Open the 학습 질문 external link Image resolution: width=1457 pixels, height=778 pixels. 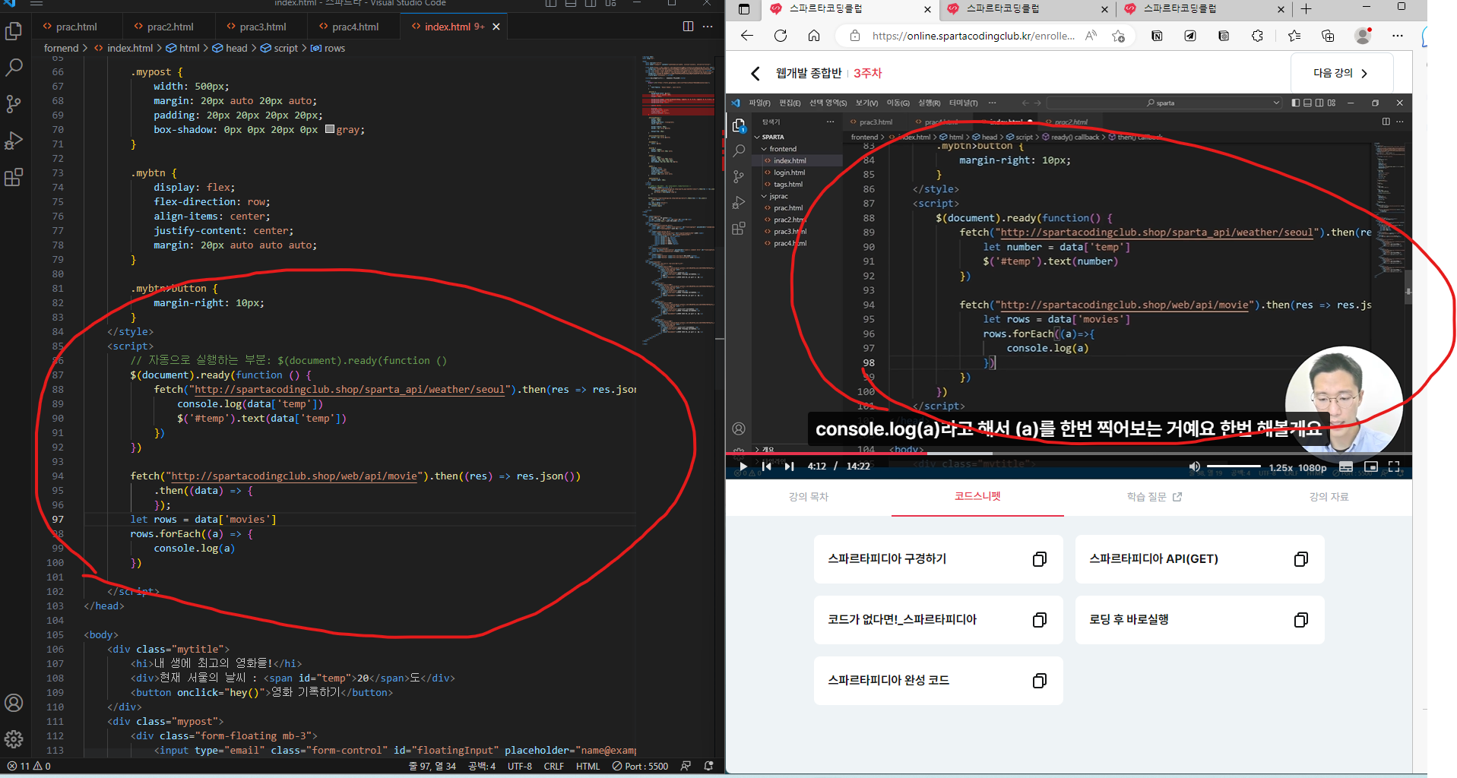click(x=1155, y=497)
